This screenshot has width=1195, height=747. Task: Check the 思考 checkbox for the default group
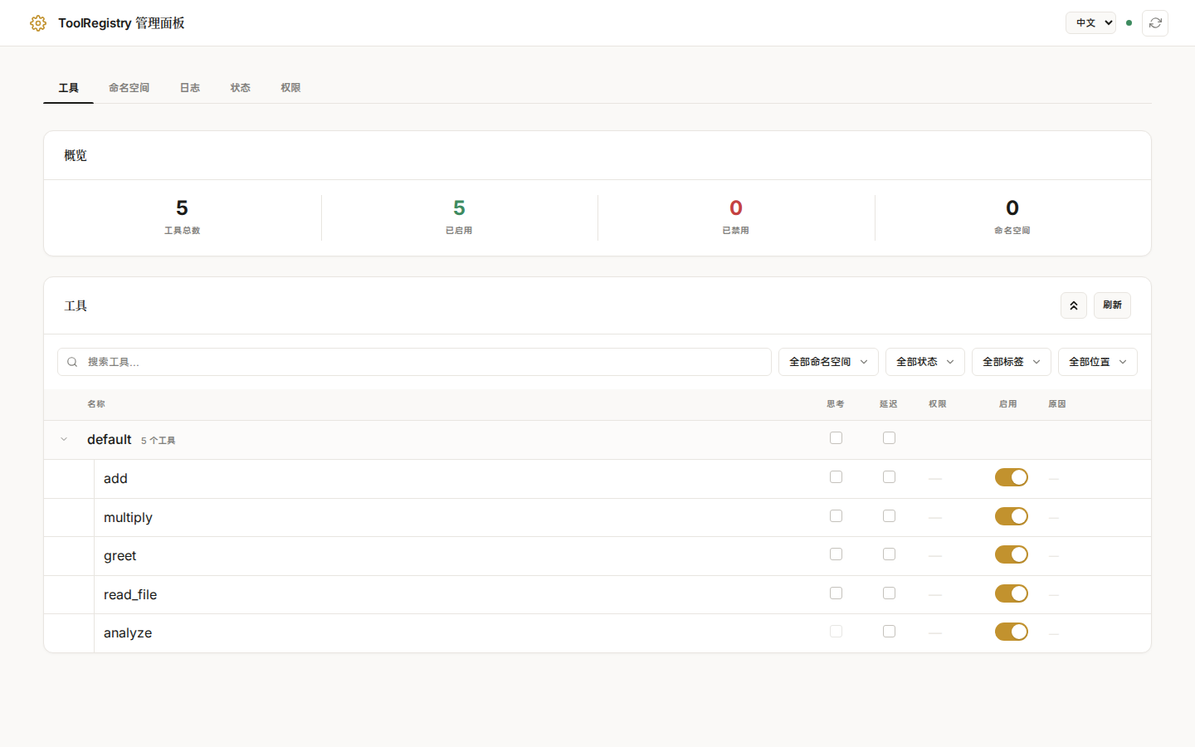836,438
